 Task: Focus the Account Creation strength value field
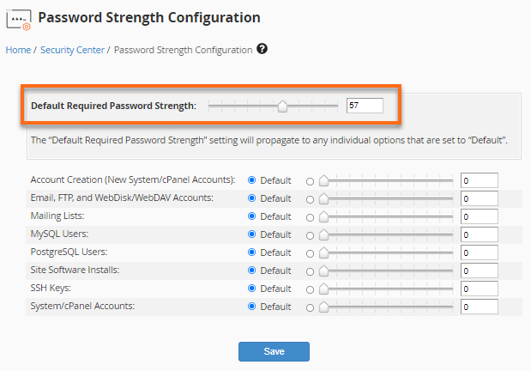click(479, 180)
